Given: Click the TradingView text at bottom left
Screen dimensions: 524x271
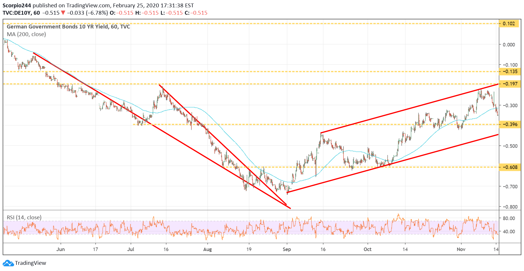Looking at the screenshot, I should 31,263.
